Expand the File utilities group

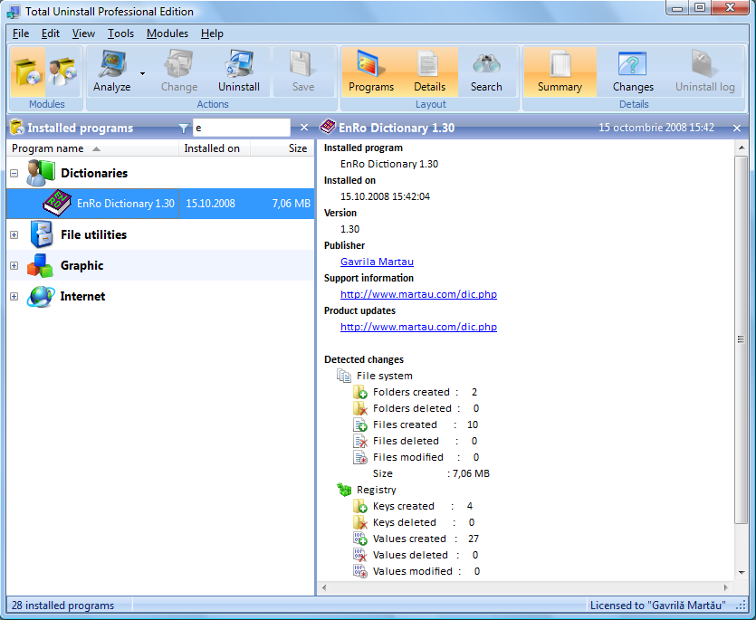(14, 234)
